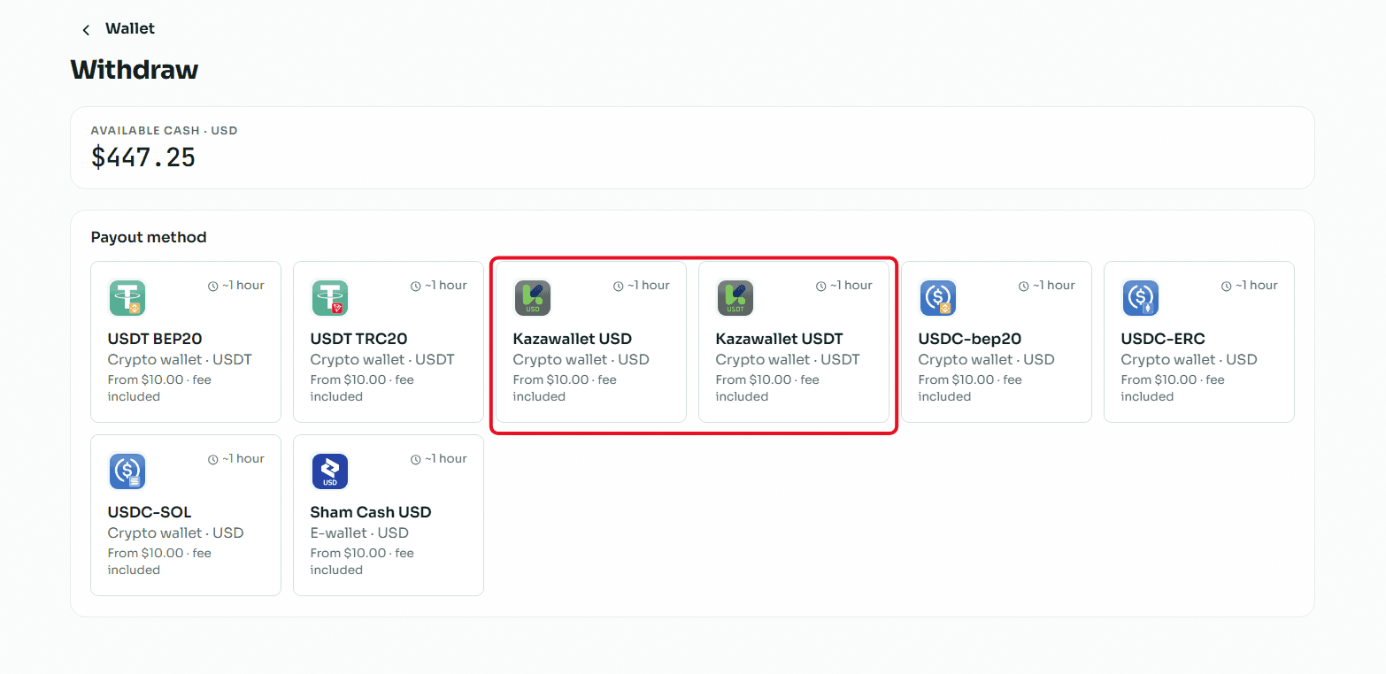Click the fee text on Sham Cash USD card

pos(363,562)
